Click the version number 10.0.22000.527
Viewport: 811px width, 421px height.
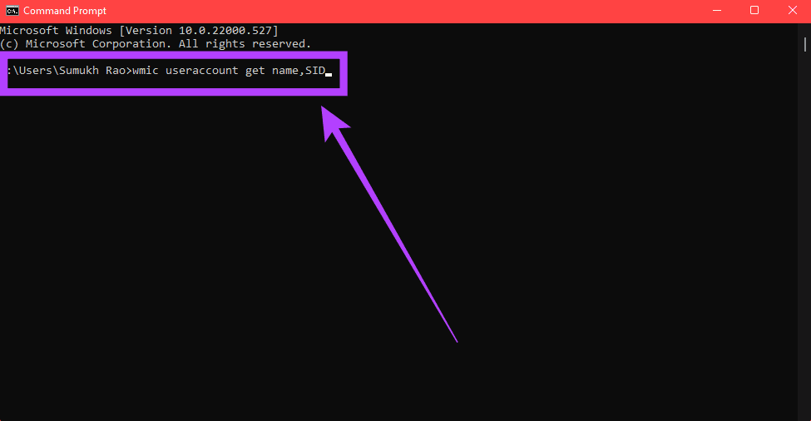225,31
